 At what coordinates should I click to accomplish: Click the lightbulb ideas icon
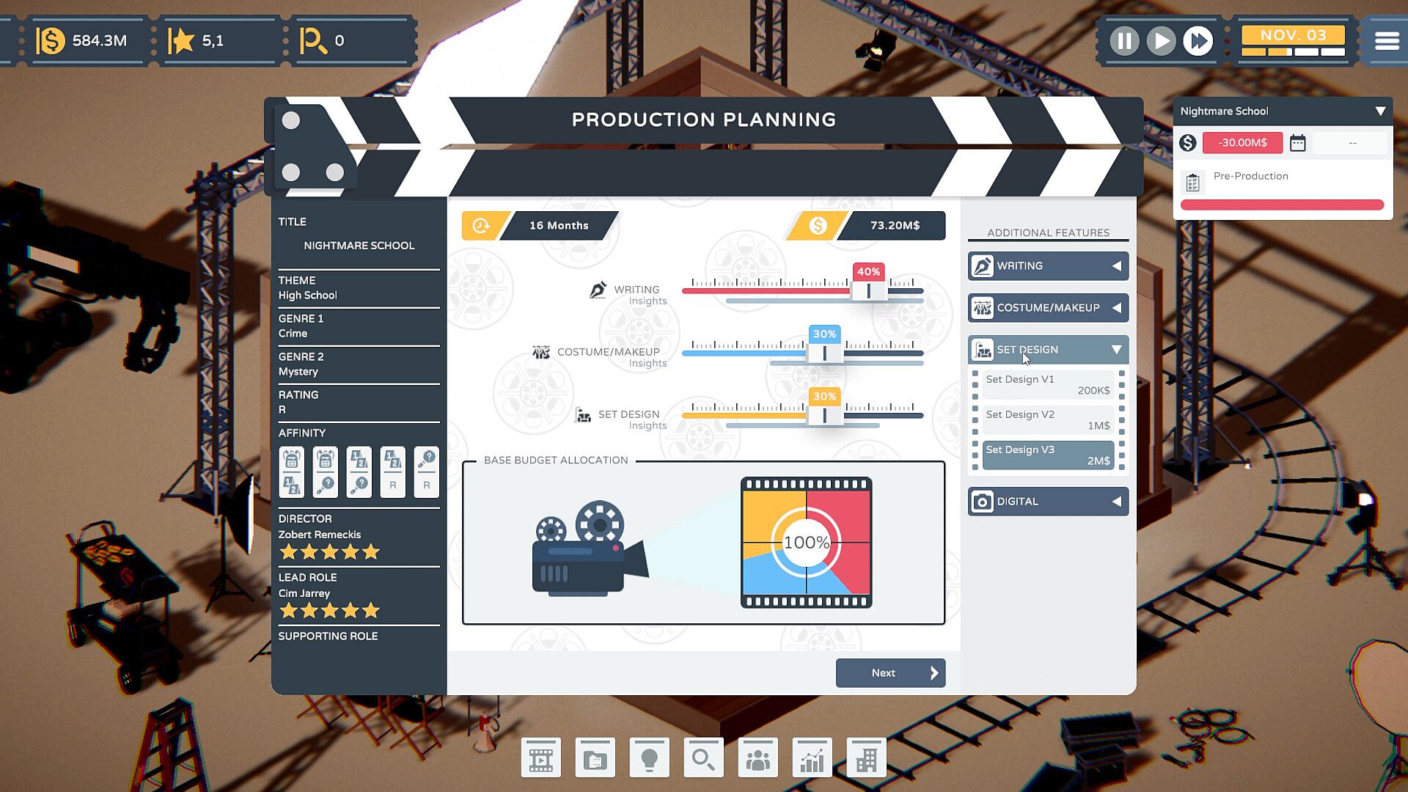(649, 759)
